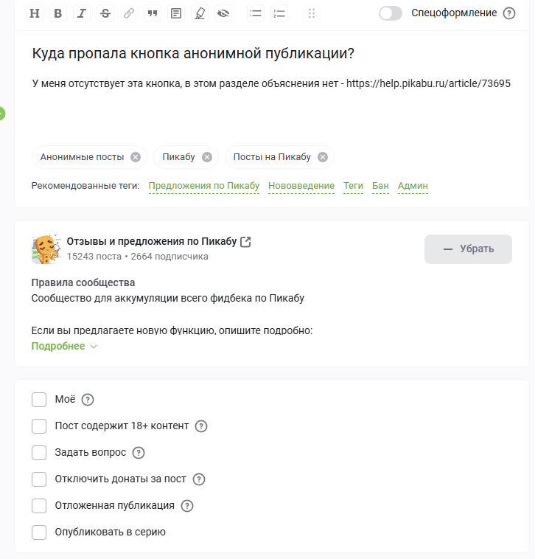Add recommended tag Нововведение
The width and height of the screenshot is (535, 559).
[x=301, y=186]
